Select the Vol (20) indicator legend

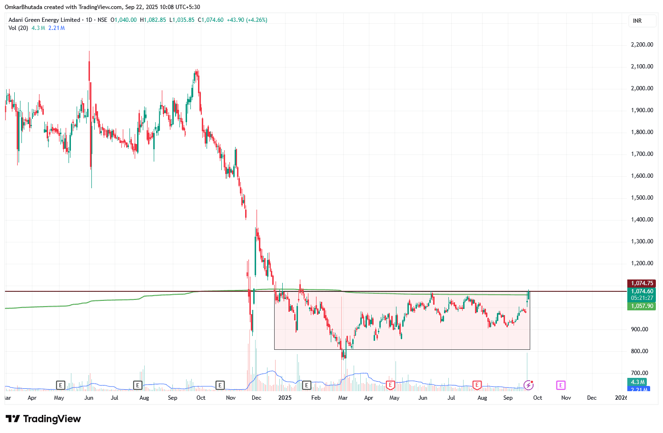(19, 28)
